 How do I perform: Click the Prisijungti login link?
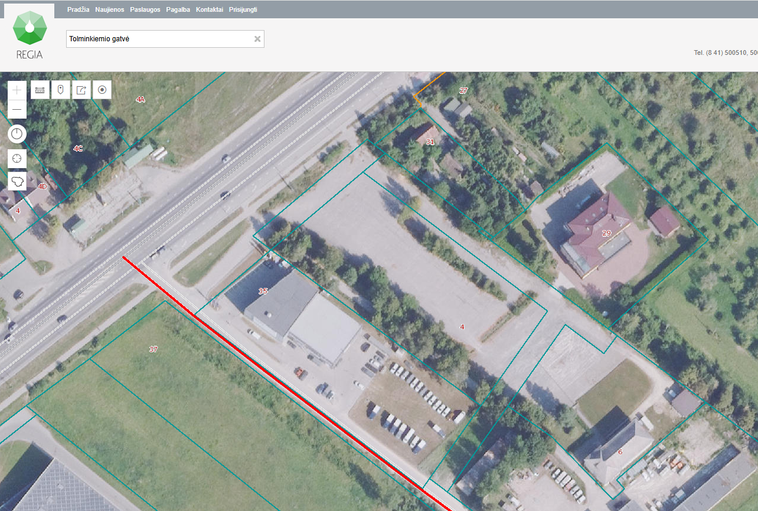click(x=243, y=9)
